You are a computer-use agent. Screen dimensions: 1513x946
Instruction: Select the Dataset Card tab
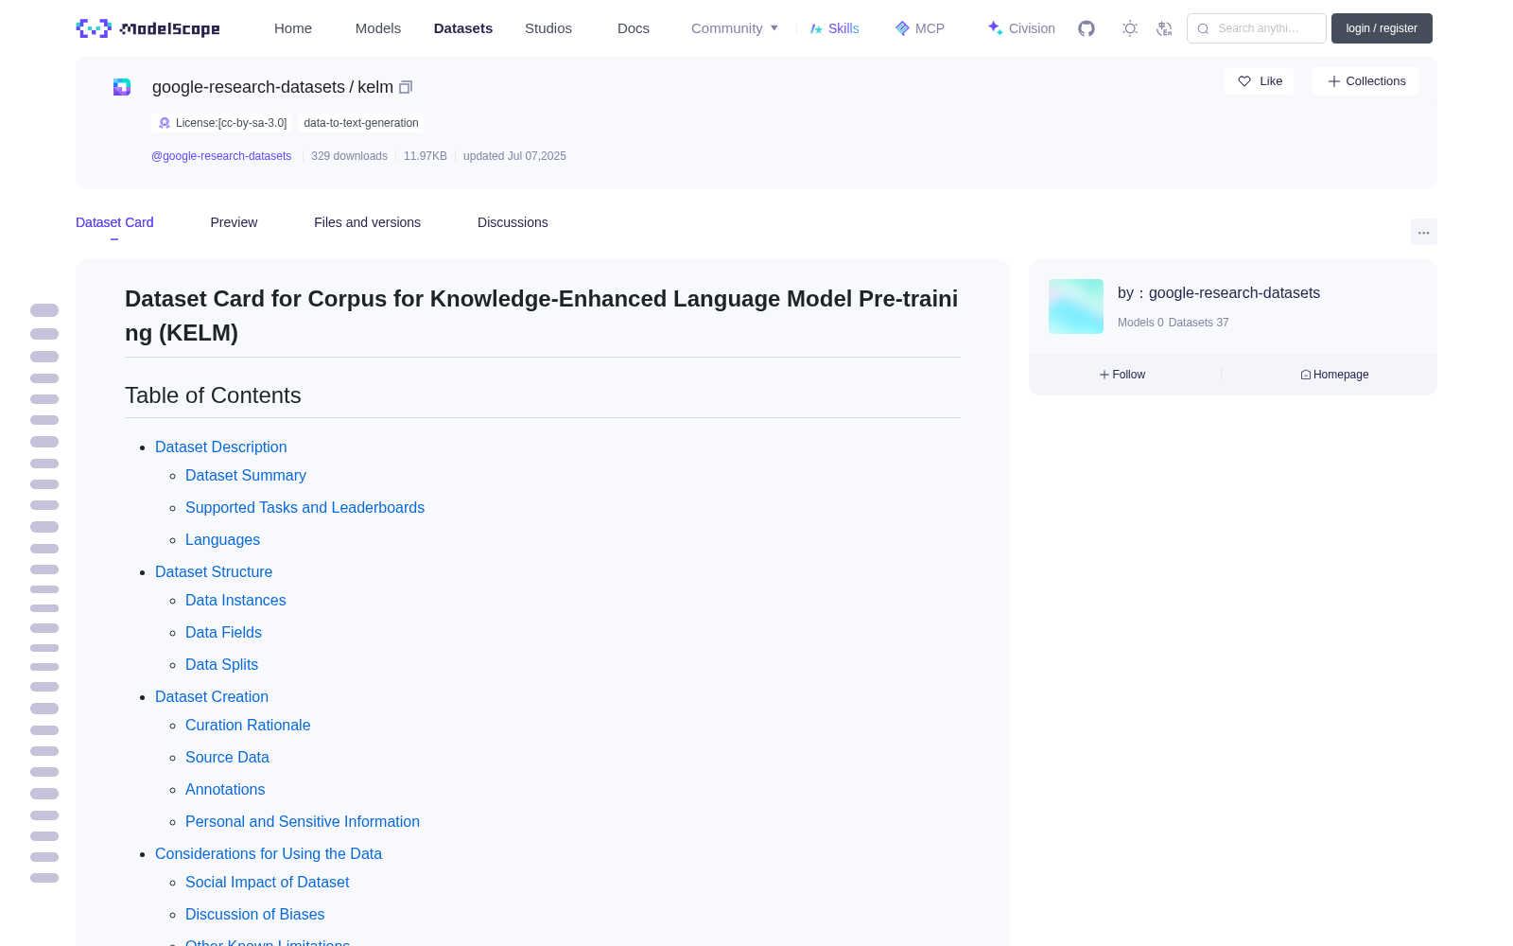tap(114, 222)
